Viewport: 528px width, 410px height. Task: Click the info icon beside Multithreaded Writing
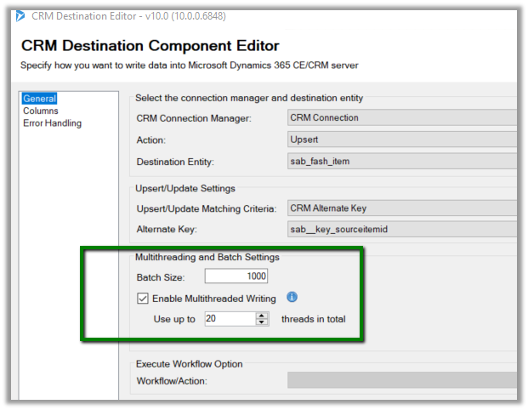[x=292, y=298]
